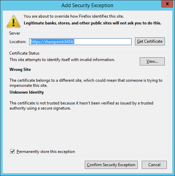Click the Permanently store this exception label
175x176 pixels.
46,152
